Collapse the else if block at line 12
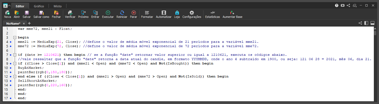The height and width of the screenshot is (104, 379). click(14, 77)
